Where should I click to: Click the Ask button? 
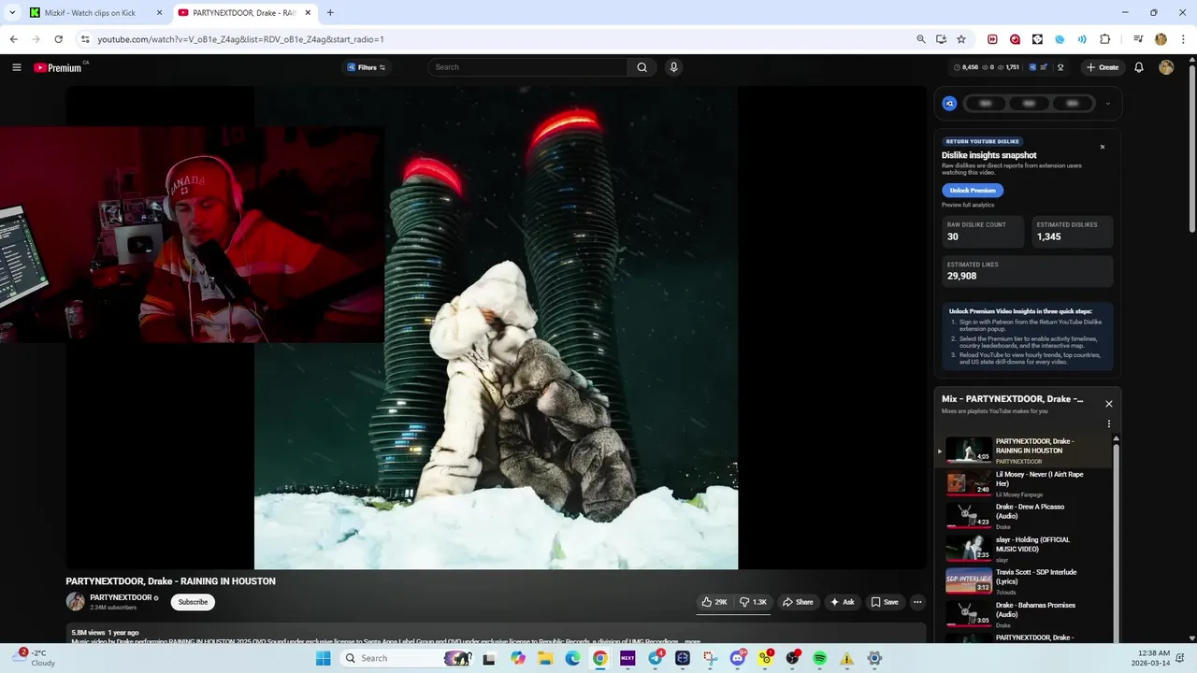pyautogui.click(x=842, y=602)
